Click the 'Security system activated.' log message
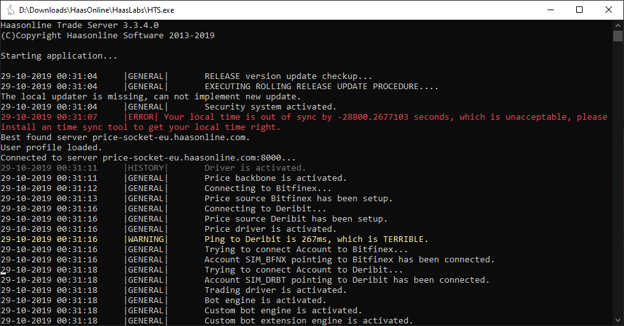624x326 pixels. [270, 106]
